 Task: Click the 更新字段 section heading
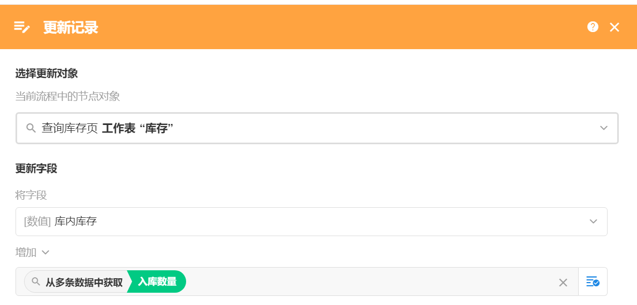tap(36, 169)
